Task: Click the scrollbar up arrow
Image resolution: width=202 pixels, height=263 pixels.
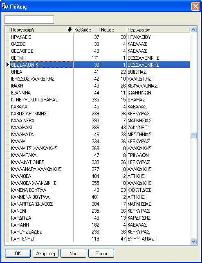Action: click(x=193, y=30)
